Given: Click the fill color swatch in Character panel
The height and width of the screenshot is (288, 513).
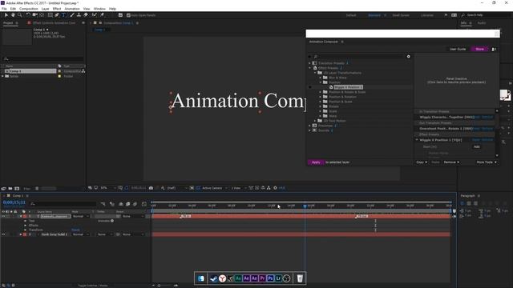Looking at the screenshot, I should click(503, 94).
